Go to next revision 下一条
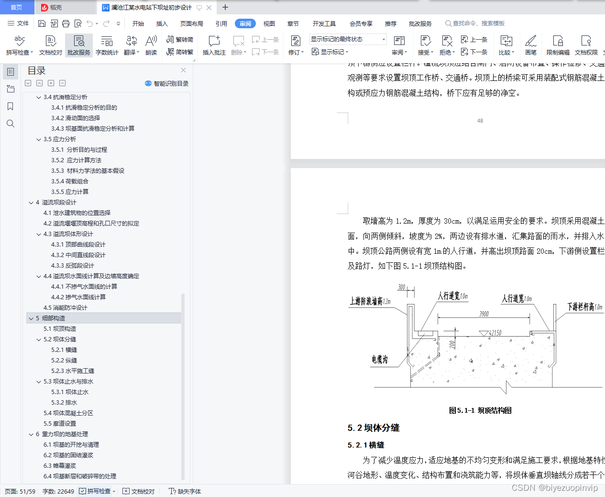The height and width of the screenshot is (497, 605). pyautogui.click(x=474, y=52)
